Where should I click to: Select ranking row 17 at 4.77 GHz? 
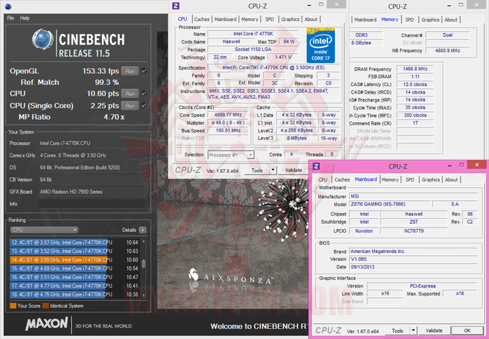pos(74,285)
